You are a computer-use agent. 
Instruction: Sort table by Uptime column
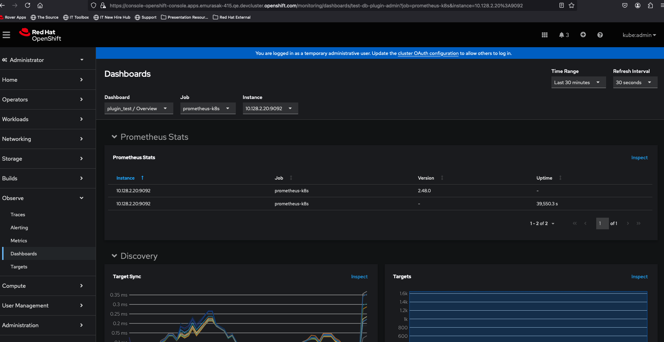coord(544,178)
